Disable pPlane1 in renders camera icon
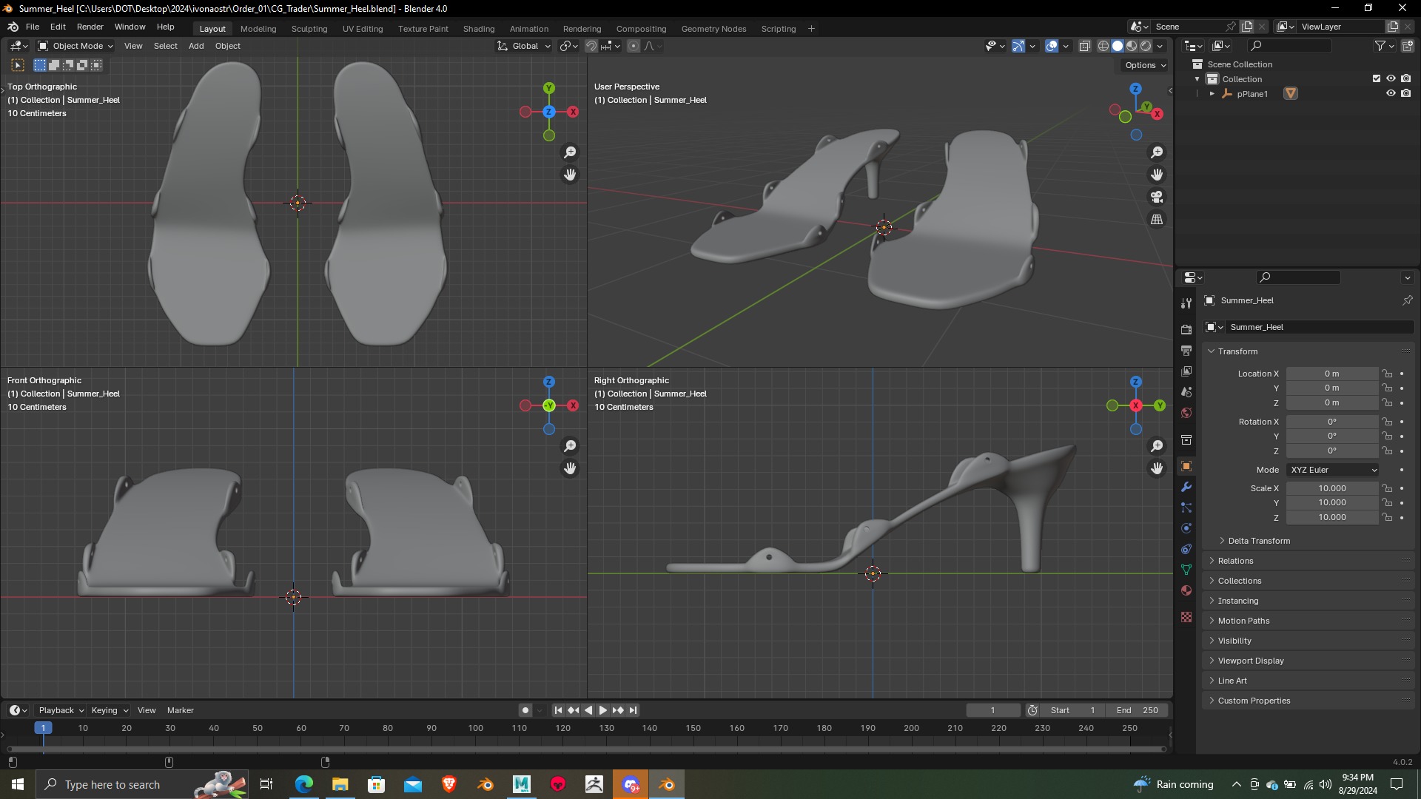The width and height of the screenshot is (1421, 799). click(x=1405, y=93)
